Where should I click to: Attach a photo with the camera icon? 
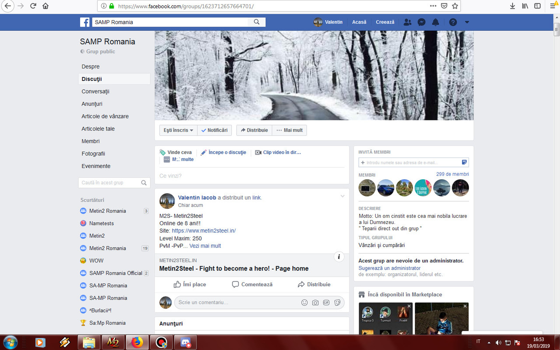tap(315, 302)
